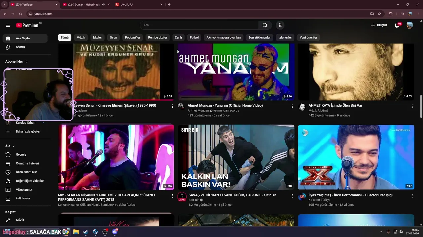Select the Futbol filter chip
423x237 pixels.
pos(194,38)
